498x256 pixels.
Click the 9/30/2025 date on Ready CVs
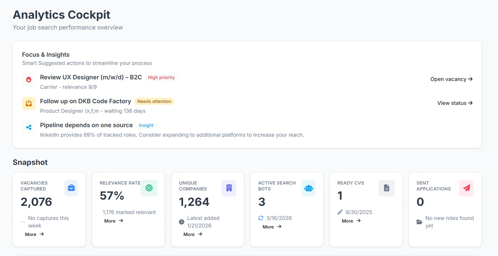[359, 212]
